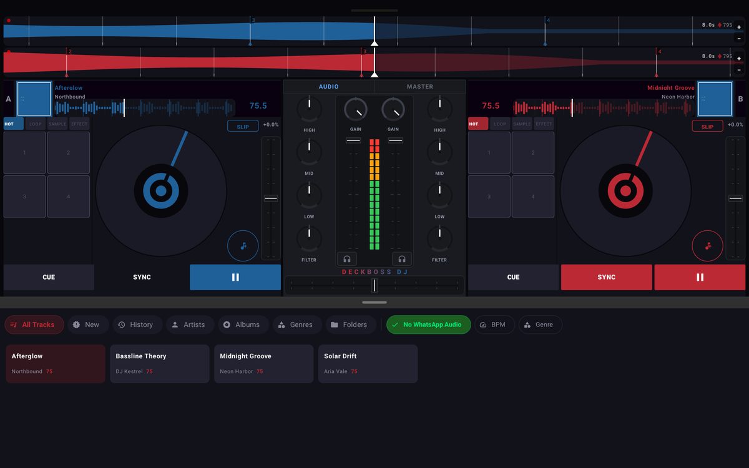Click the Folders folder icon

tap(335, 324)
